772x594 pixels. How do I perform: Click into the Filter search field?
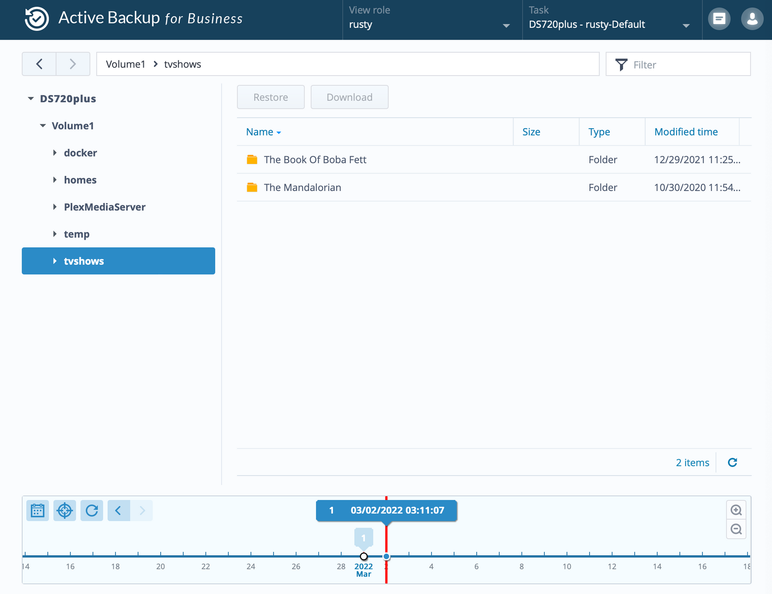(x=678, y=64)
